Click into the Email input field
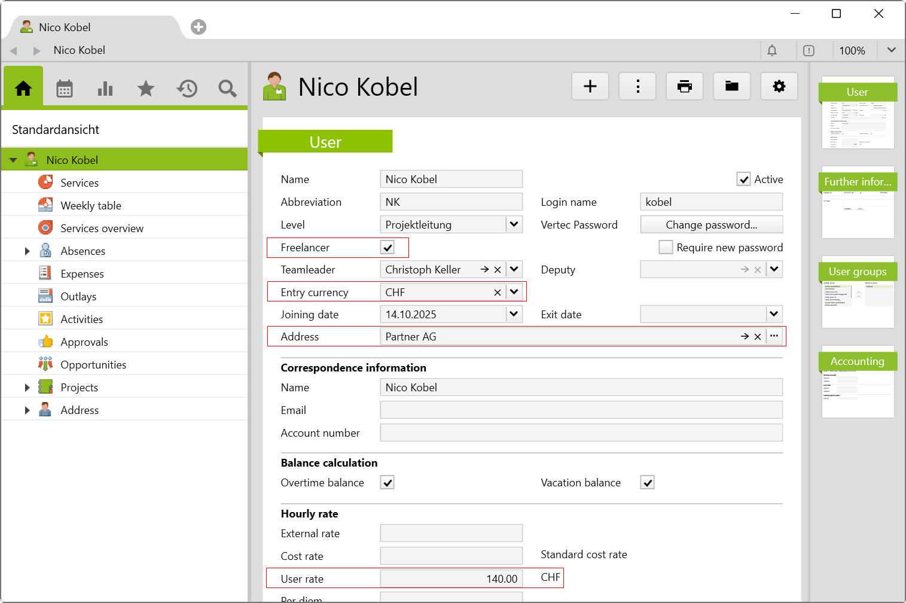Screen dimensions: 906x603 coord(581,410)
